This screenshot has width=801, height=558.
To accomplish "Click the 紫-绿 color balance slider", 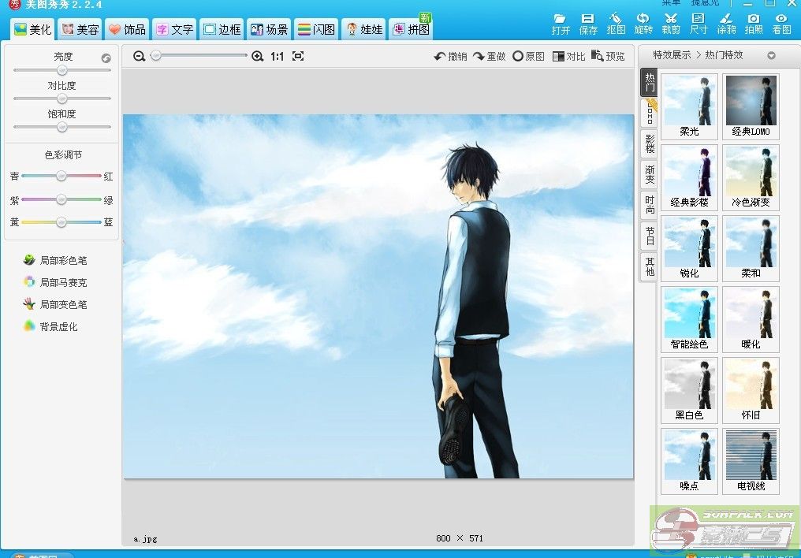I will [x=61, y=199].
